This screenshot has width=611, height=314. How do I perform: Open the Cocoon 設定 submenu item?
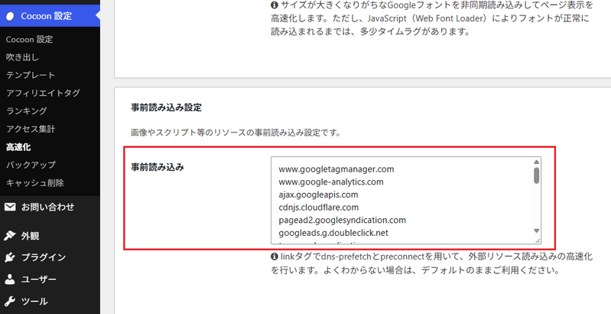click(x=29, y=39)
